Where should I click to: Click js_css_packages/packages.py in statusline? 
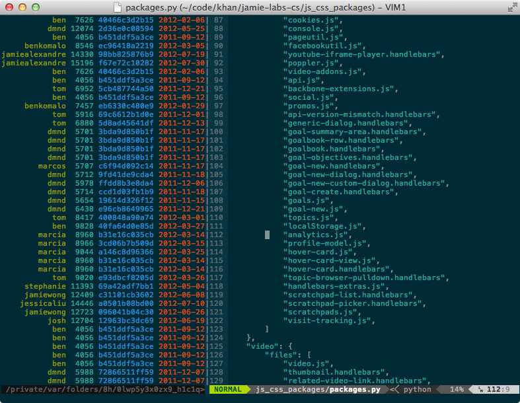tap(318, 389)
